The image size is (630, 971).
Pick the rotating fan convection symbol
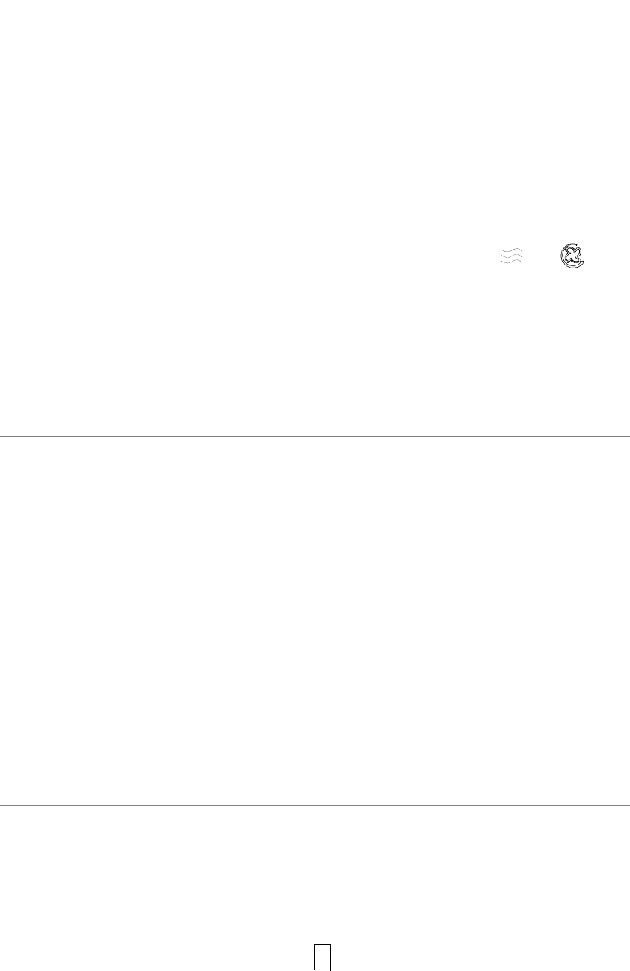572,256
